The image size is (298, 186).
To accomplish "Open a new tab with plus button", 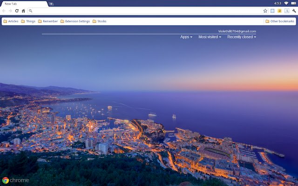I will [51, 4].
